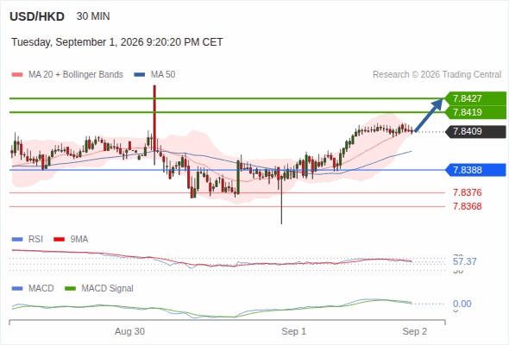
Task: Select the RSI legend label
Action: [35, 240]
